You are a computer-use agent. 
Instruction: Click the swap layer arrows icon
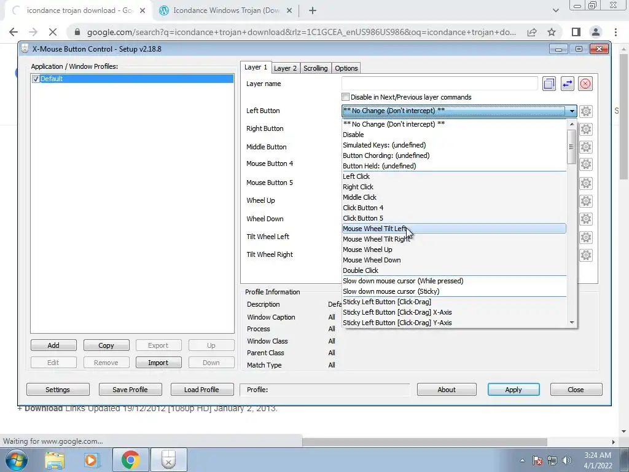(x=567, y=84)
